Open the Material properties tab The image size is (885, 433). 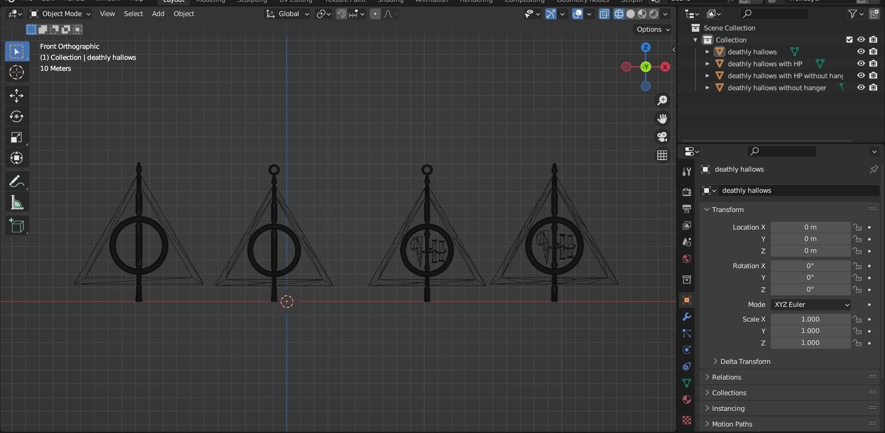(x=687, y=399)
